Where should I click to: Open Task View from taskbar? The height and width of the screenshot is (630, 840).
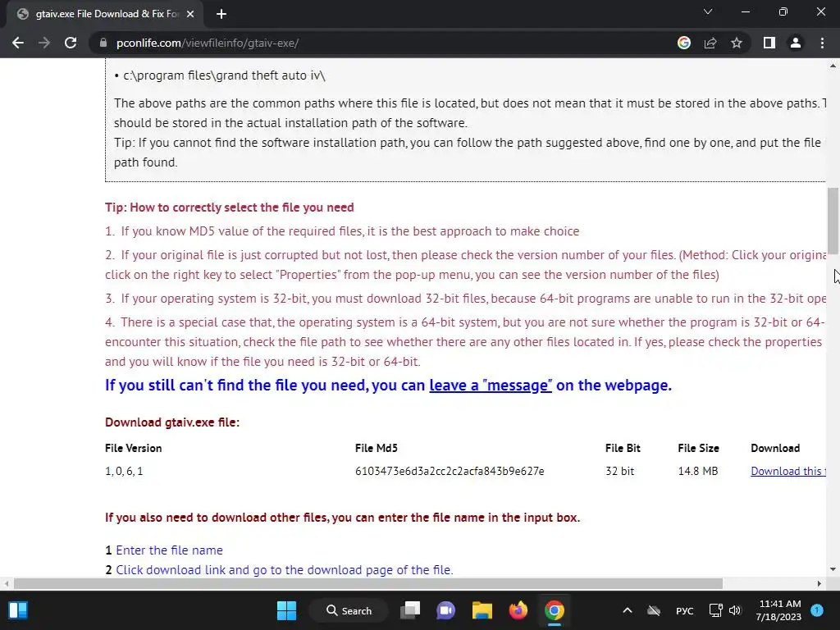tap(411, 610)
